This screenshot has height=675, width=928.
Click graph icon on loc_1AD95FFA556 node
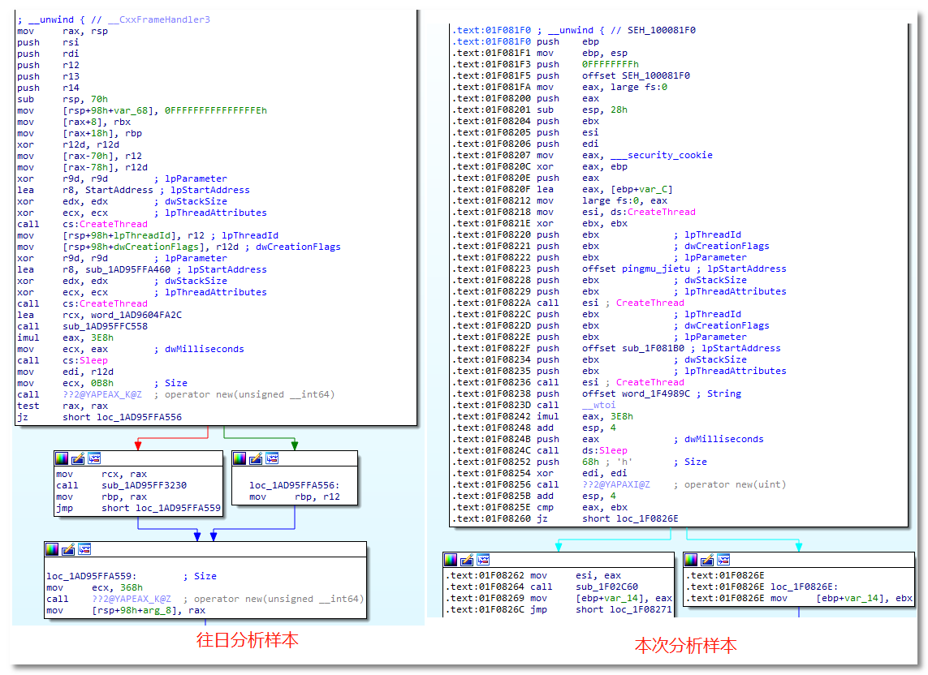(272, 459)
